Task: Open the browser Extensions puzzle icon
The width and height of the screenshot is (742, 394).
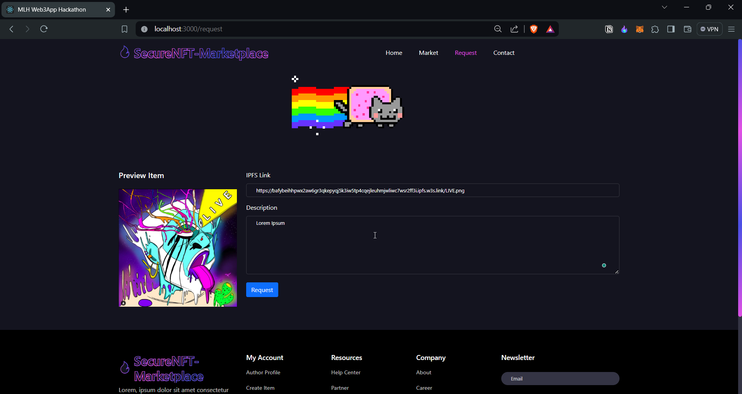Action: click(x=655, y=29)
